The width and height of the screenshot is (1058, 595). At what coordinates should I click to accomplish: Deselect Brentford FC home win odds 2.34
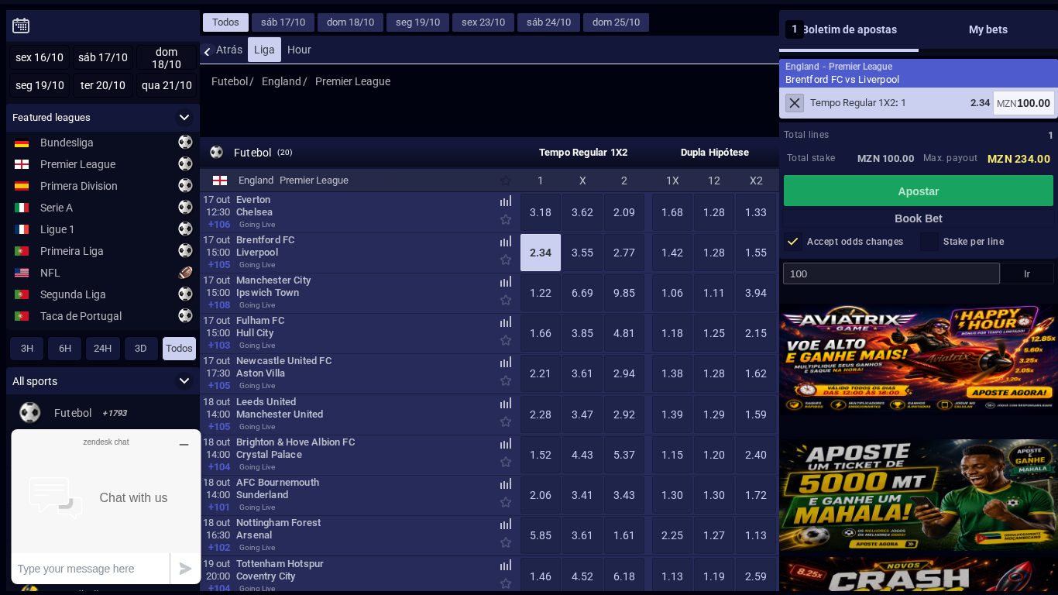(541, 253)
